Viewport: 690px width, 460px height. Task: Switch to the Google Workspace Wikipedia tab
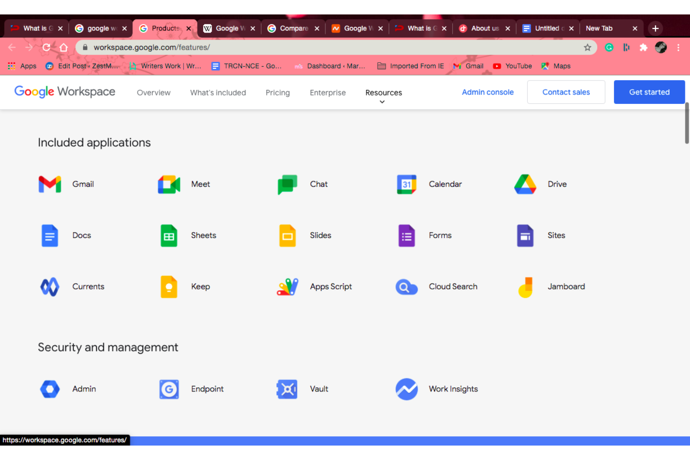228,28
